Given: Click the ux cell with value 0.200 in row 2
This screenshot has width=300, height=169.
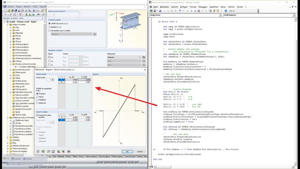Looking at the screenshot, I should [71, 82].
